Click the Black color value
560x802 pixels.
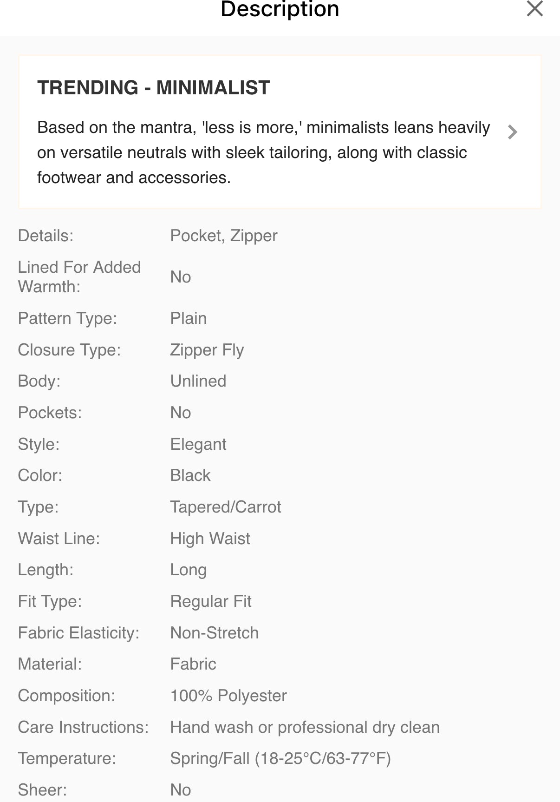190,475
